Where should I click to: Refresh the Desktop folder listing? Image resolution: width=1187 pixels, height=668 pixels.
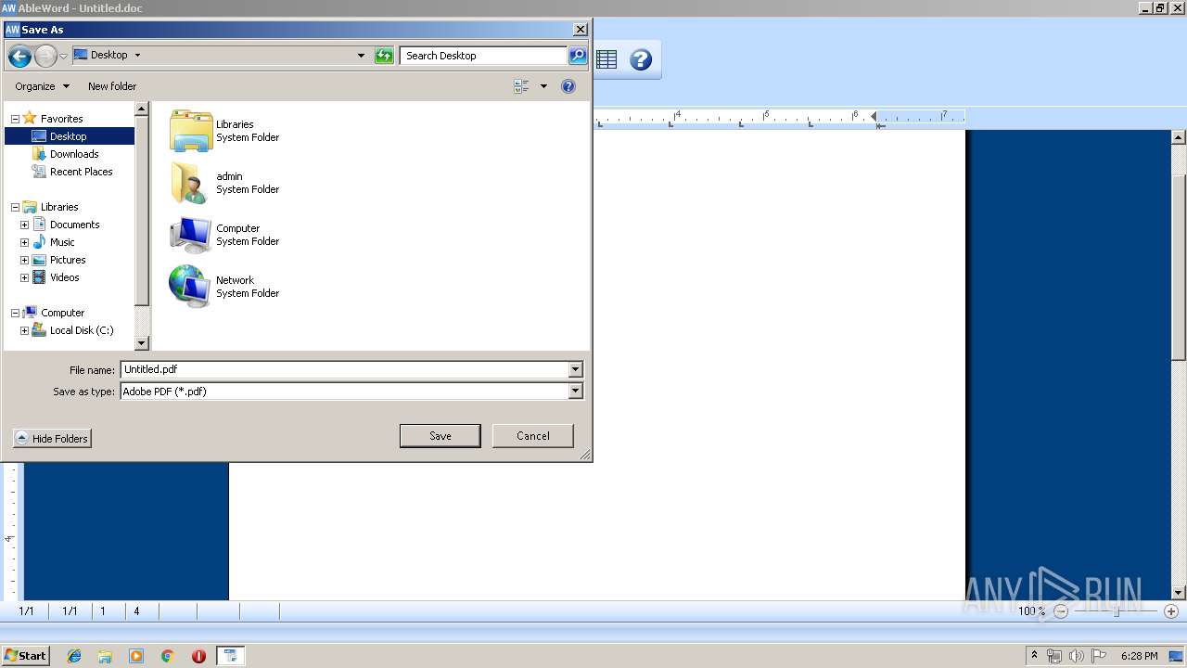[384, 56]
